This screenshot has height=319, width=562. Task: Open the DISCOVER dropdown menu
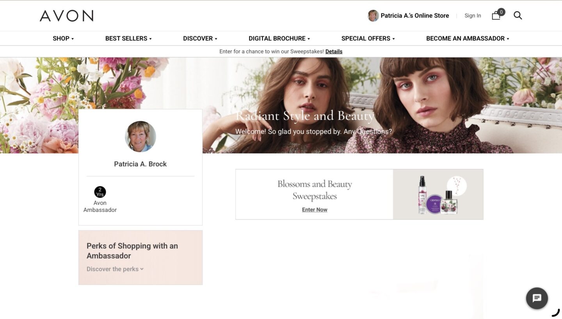200,38
